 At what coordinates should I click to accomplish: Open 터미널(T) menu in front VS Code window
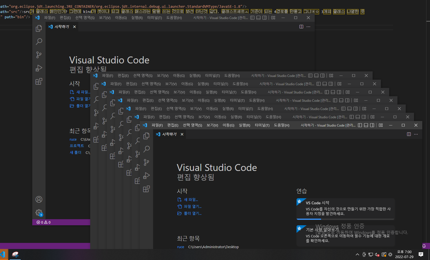[262, 125]
